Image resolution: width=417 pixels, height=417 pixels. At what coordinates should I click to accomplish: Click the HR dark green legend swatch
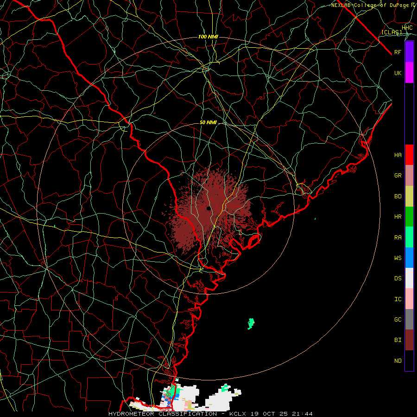(409, 216)
